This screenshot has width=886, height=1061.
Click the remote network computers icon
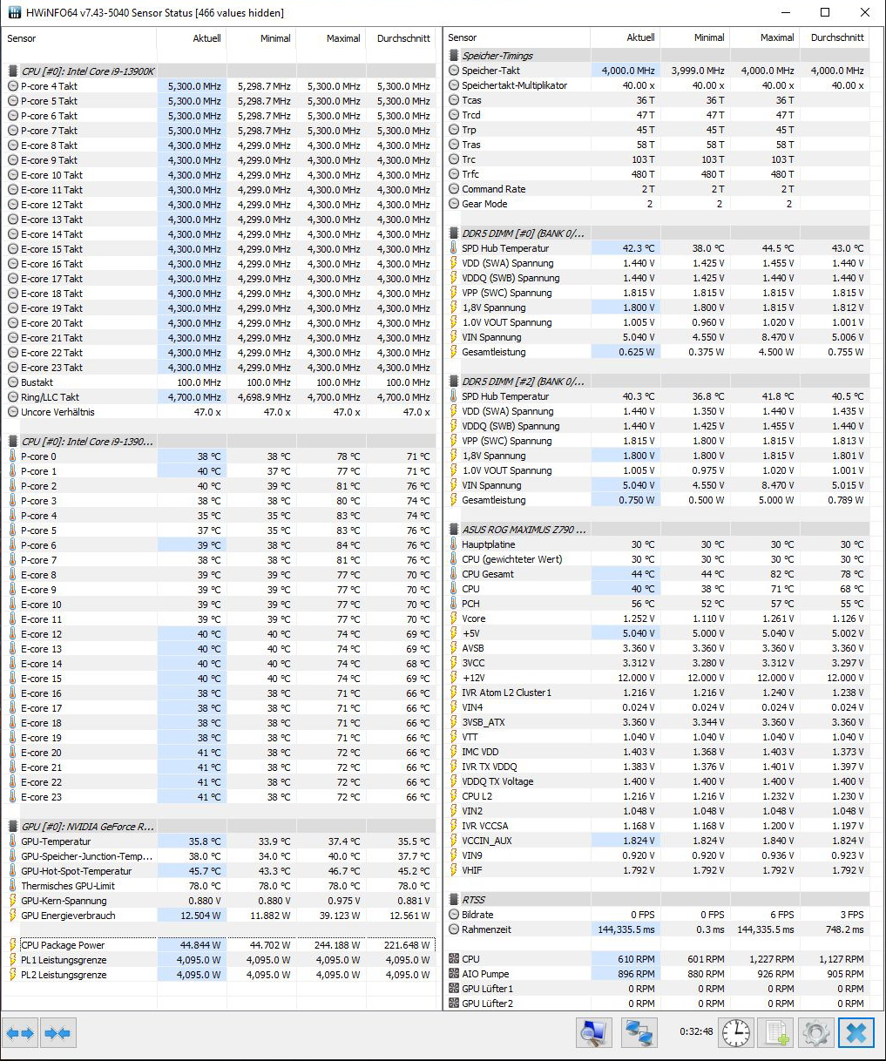(x=639, y=1033)
